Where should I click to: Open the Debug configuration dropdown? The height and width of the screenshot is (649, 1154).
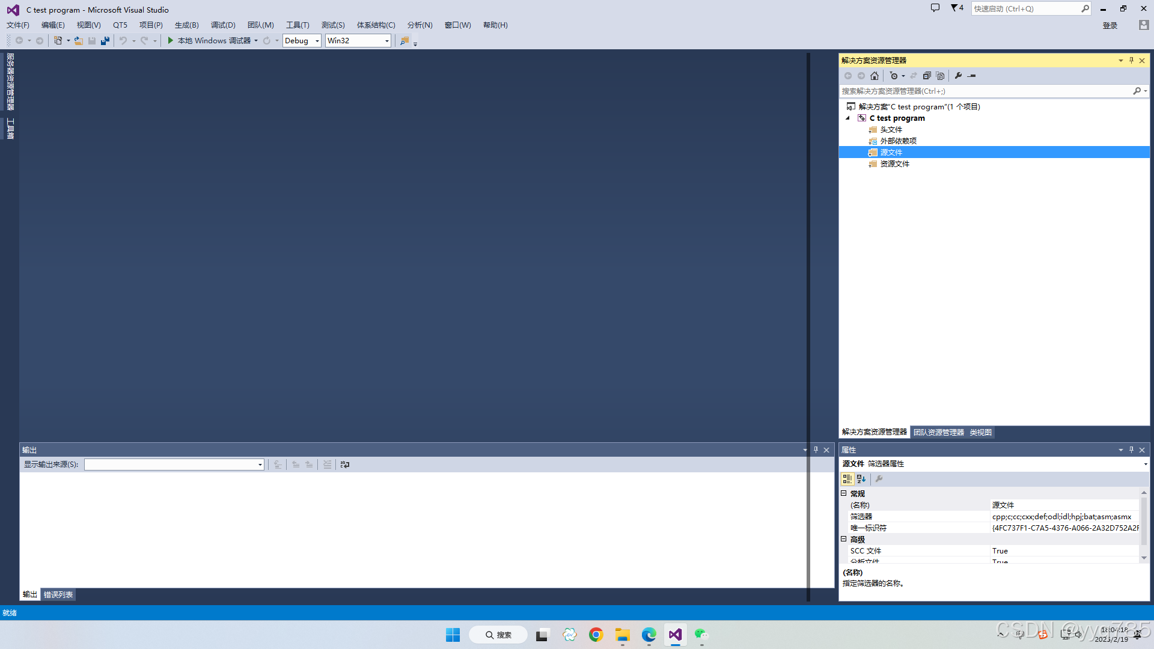[x=317, y=40]
